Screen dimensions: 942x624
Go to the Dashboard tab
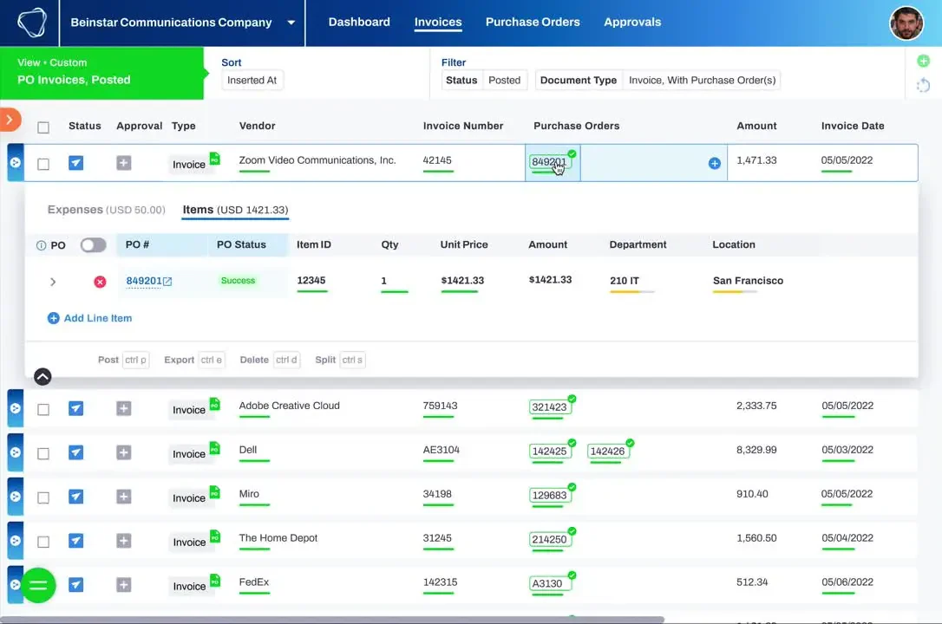coord(359,23)
